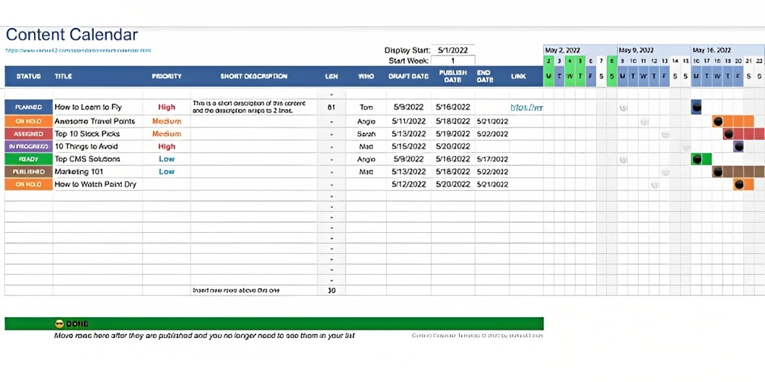Open the READY status cell

29,159
